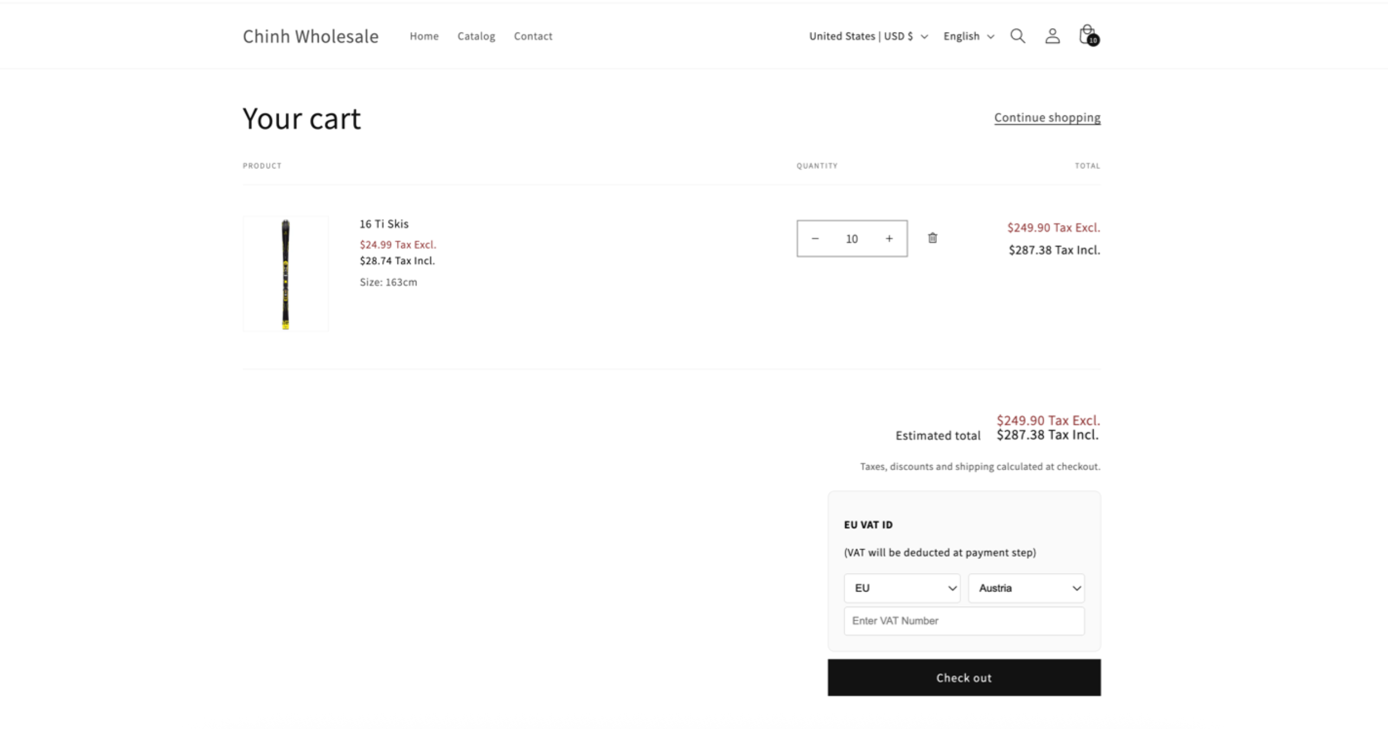Click the quantity value field showing 10
This screenshot has height=729, width=1388.
pyautogui.click(x=852, y=239)
